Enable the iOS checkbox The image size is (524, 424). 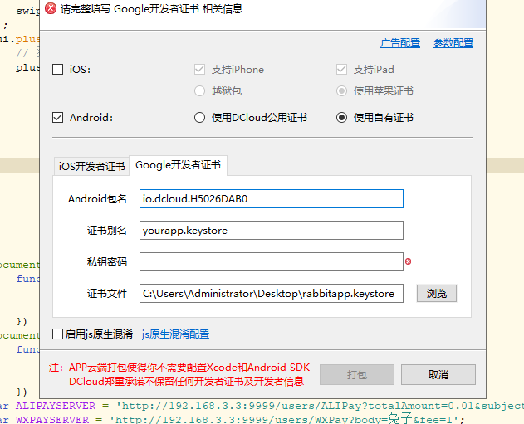pos(58,70)
